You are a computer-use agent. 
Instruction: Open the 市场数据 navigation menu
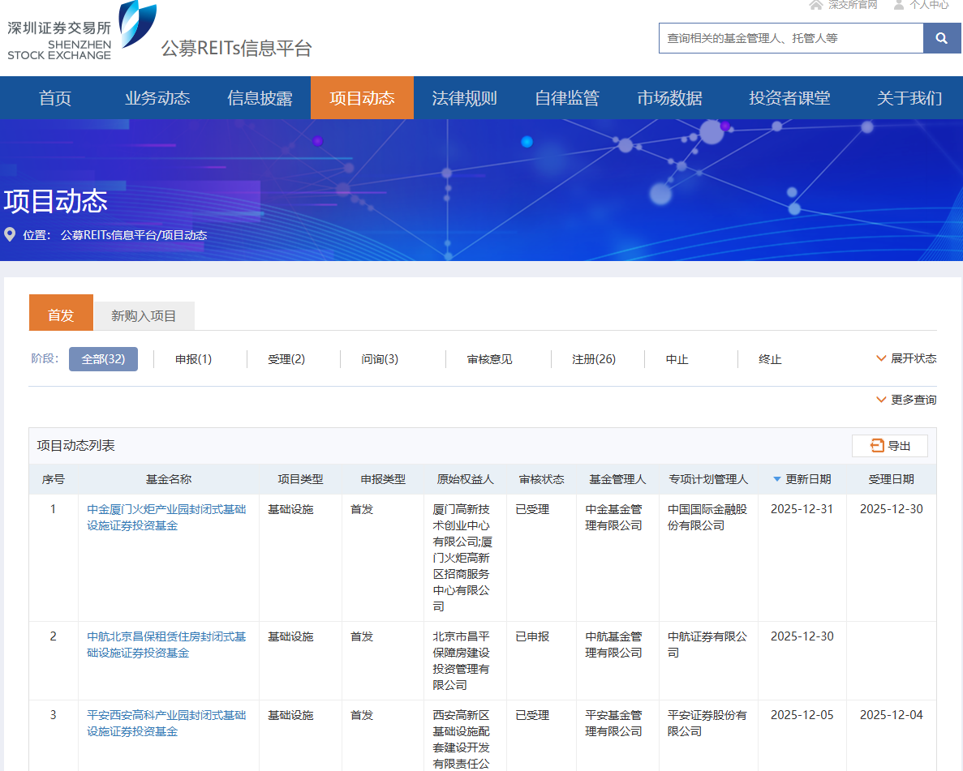point(669,98)
